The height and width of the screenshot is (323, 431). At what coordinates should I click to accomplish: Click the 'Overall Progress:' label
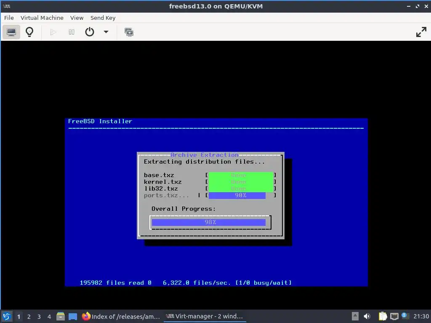tap(184, 209)
